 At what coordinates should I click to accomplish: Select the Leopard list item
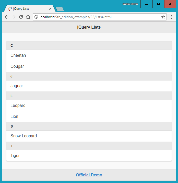89,106
